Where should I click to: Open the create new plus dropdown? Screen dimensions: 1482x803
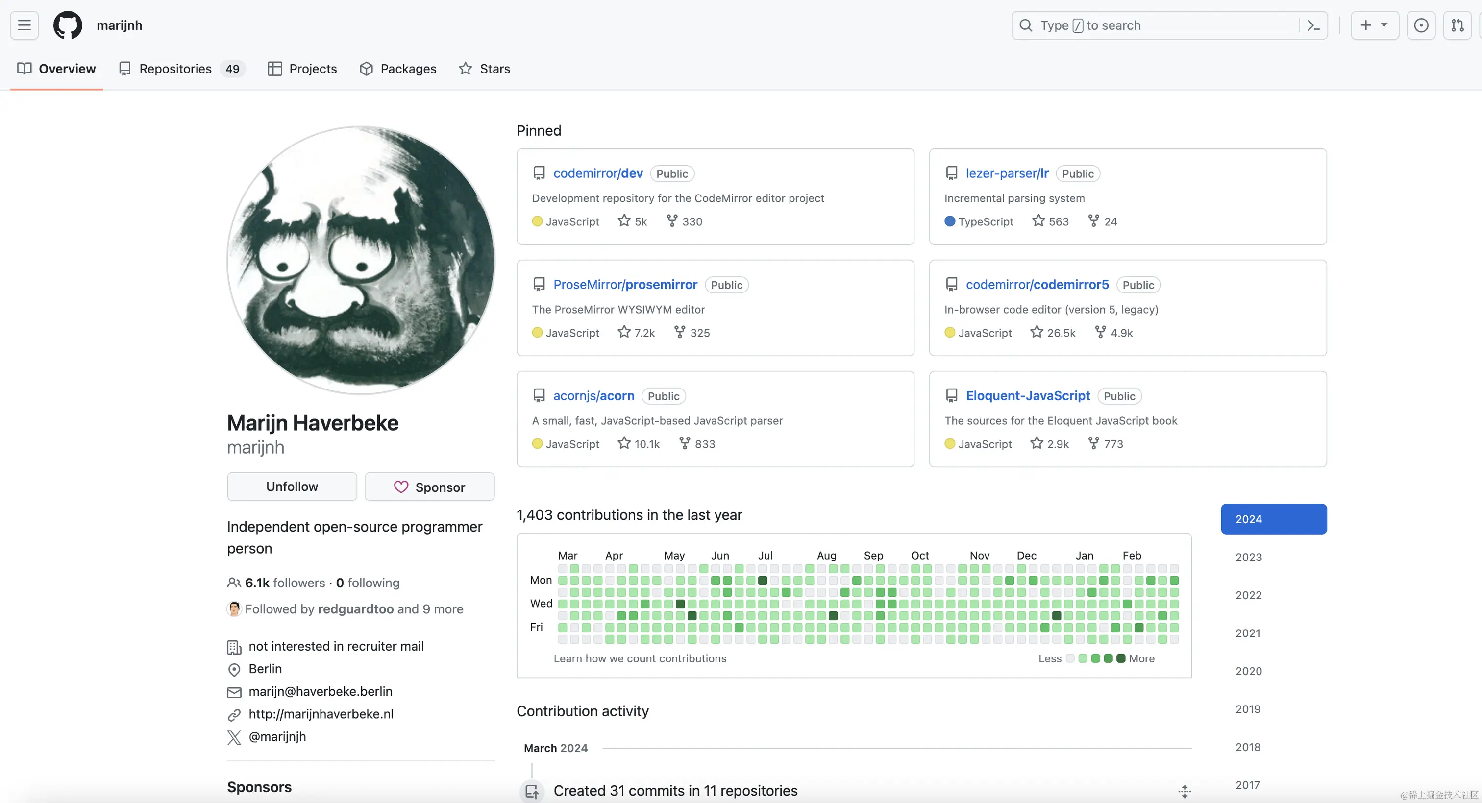pos(1374,25)
